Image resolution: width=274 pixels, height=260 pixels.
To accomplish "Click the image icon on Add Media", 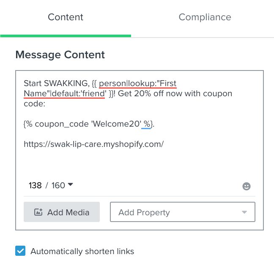I will click(x=38, y=212).
